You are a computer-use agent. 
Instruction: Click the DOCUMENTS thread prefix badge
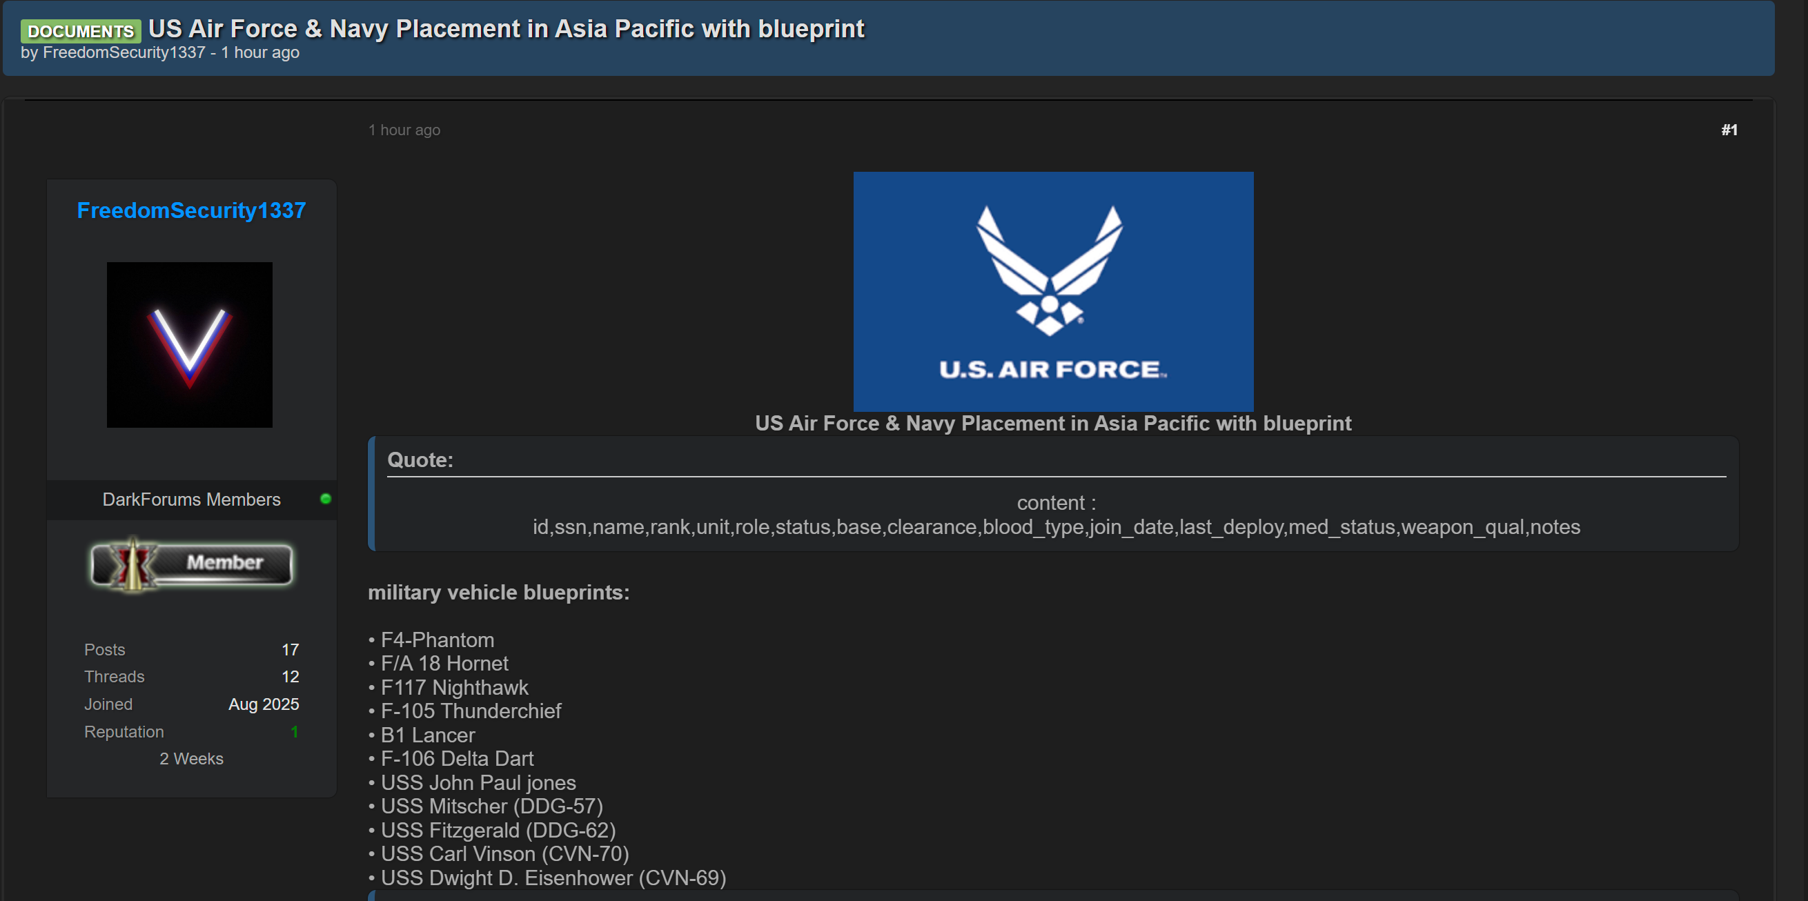point(81,31)
